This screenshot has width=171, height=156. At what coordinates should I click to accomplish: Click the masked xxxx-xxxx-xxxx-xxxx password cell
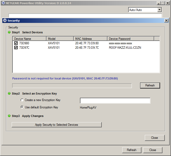coord(120,43)
